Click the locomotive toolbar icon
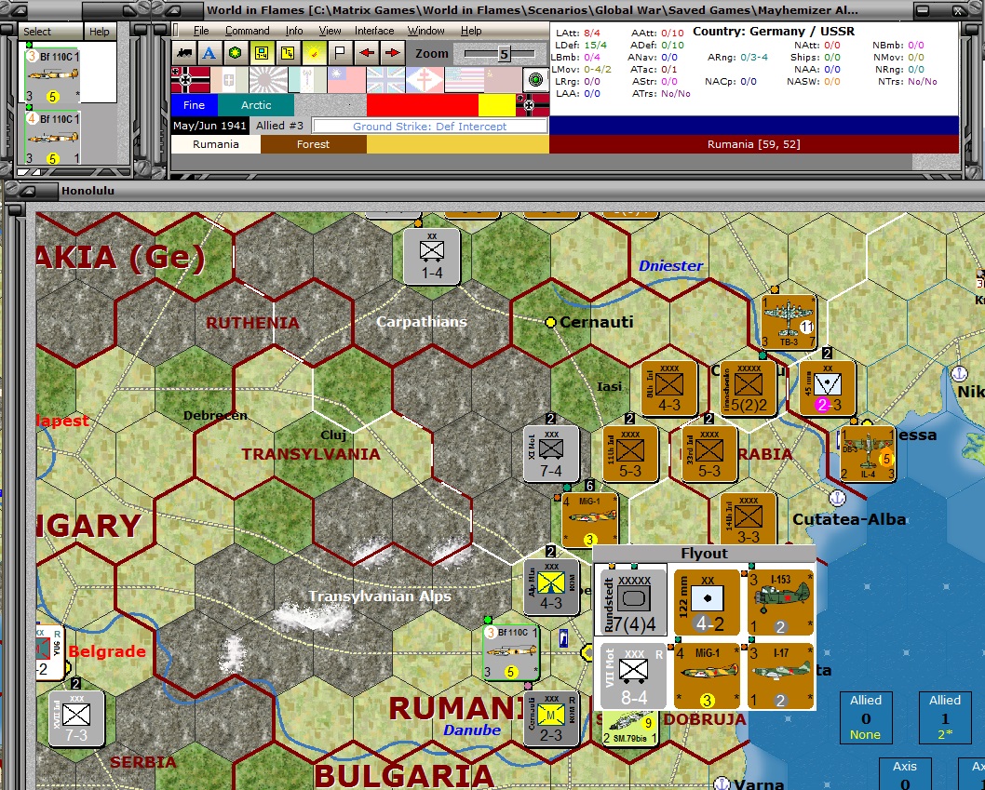Screen dimensions: 985x790 (184, 53)
